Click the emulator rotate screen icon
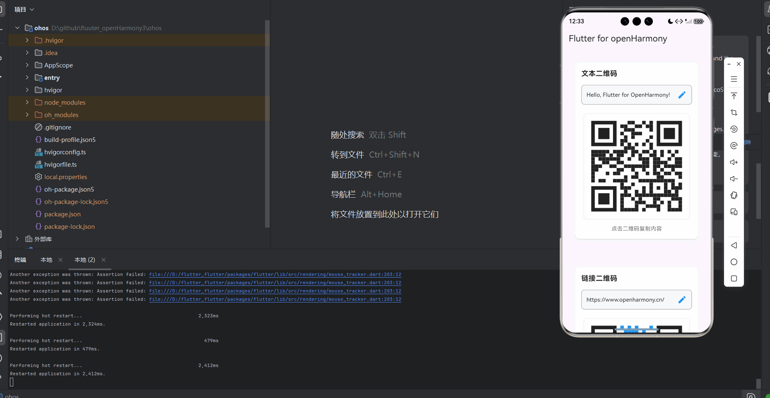 point(734,129)
